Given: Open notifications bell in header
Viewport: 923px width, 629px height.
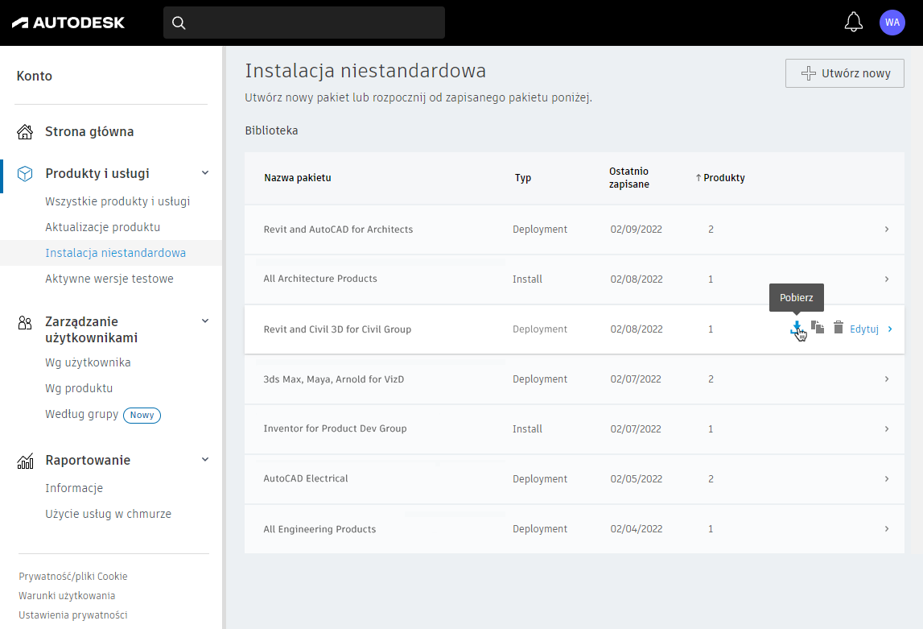Looking at the screenshot, I should click(x=853, y=23).
